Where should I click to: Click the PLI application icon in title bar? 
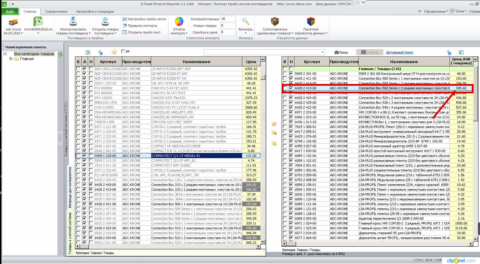(x=5, y=4)
